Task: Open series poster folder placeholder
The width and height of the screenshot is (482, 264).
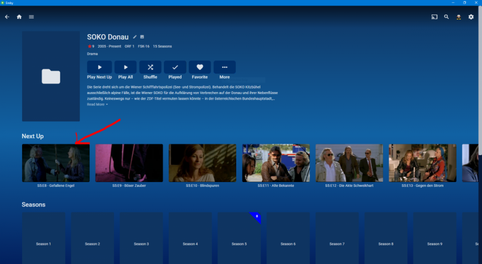Action: click(51, 76)
